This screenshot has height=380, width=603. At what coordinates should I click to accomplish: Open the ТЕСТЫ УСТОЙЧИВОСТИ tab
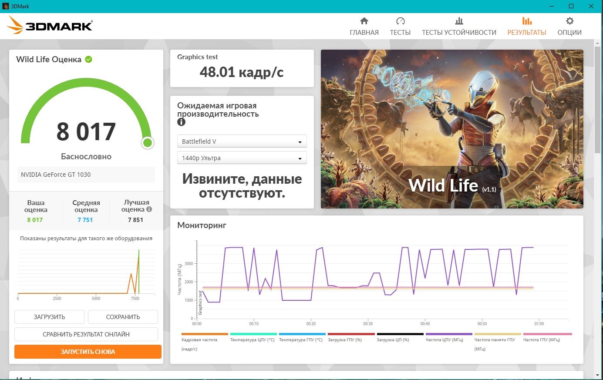tap(459, 27)
